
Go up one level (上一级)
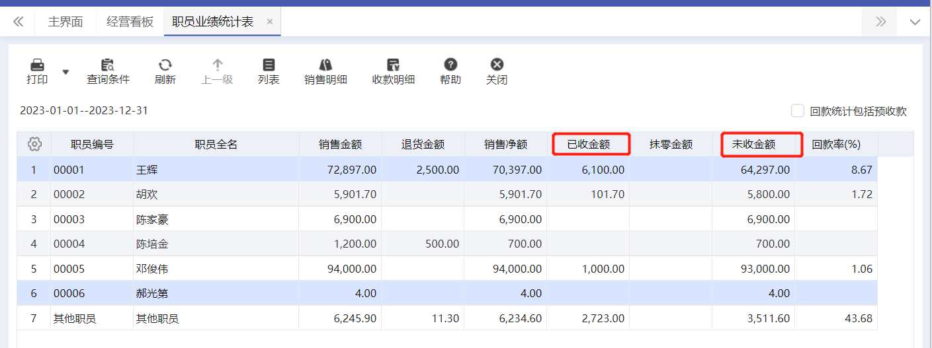point(217,65)
